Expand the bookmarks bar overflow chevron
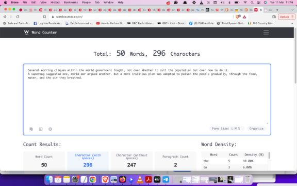 point(292,23)
